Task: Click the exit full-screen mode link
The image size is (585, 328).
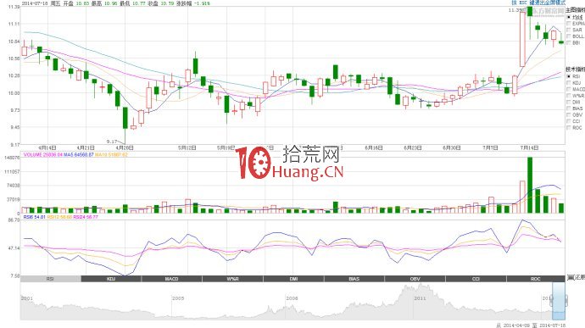Action: (548, 3)
